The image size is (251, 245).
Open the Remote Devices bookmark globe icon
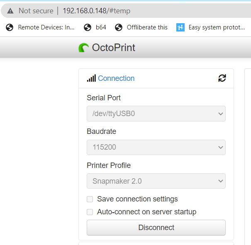(10, 27)
